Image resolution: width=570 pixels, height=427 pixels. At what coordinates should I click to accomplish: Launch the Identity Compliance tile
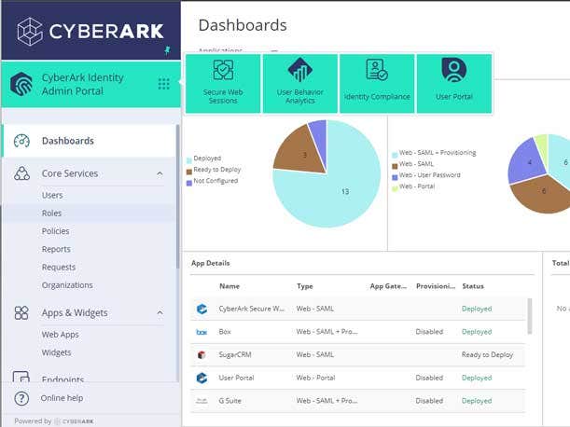click(377, 83)
